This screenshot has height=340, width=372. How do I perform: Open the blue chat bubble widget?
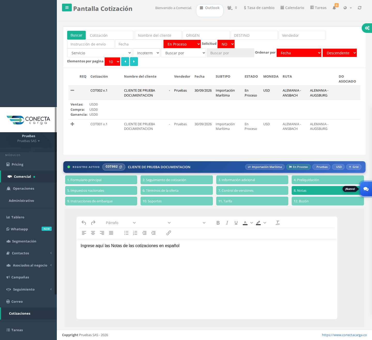366,189
